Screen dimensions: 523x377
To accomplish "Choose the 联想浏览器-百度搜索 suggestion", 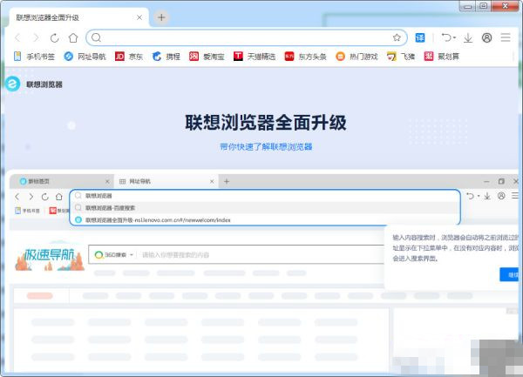I will coord(265,208).
